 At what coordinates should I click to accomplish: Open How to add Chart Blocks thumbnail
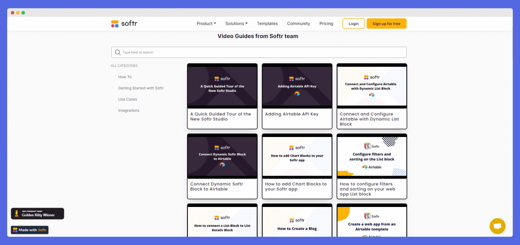tap(297, 156)
